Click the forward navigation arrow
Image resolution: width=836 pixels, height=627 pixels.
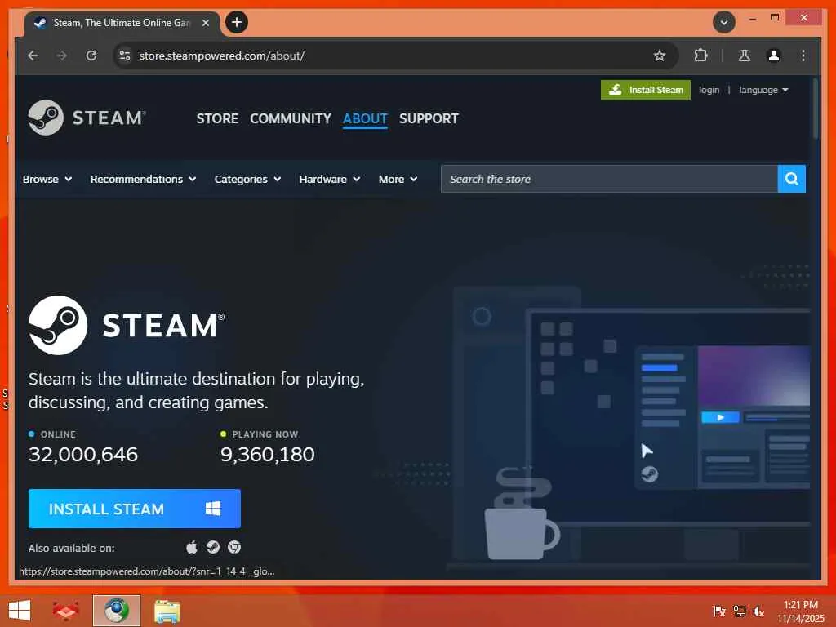click(x=62, y=56)
